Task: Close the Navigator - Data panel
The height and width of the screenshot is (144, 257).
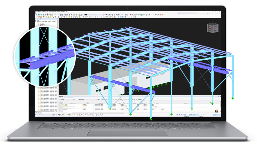Action: (58, 19)
